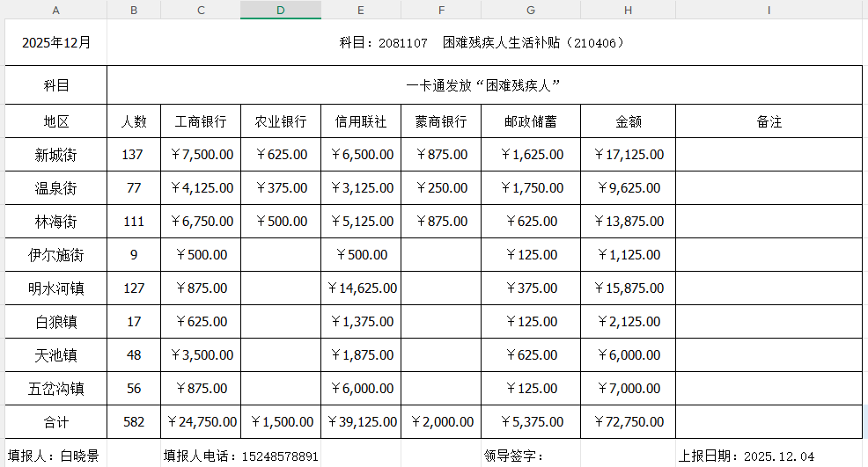
Task: Click the 新城街 district cell
Action: 56,155
